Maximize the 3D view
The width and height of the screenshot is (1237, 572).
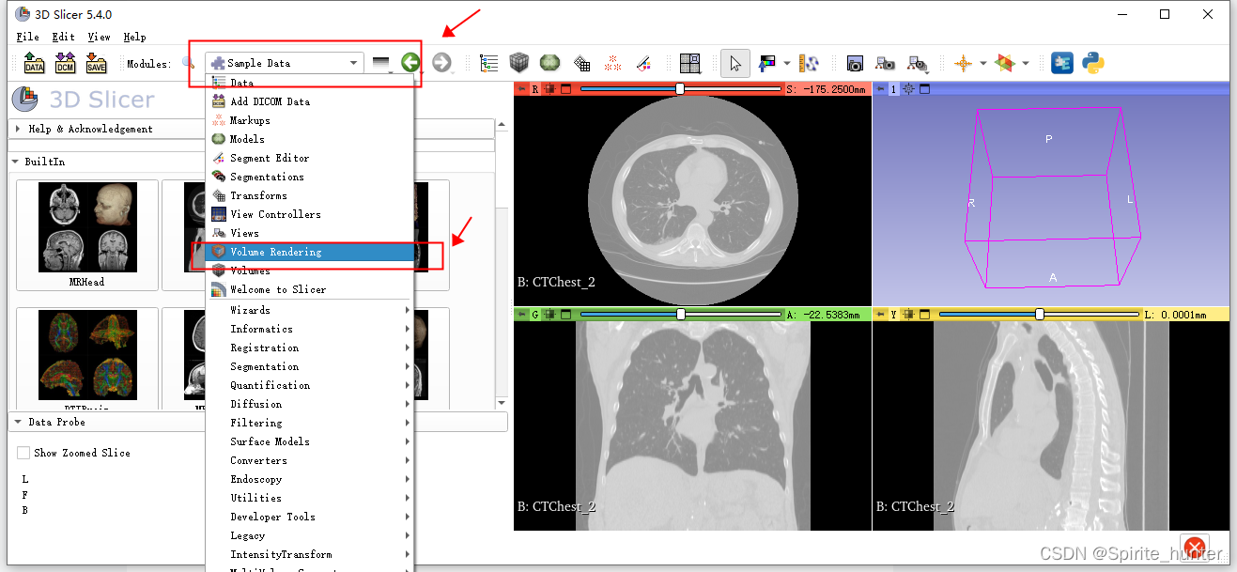[x=924, y=89]
